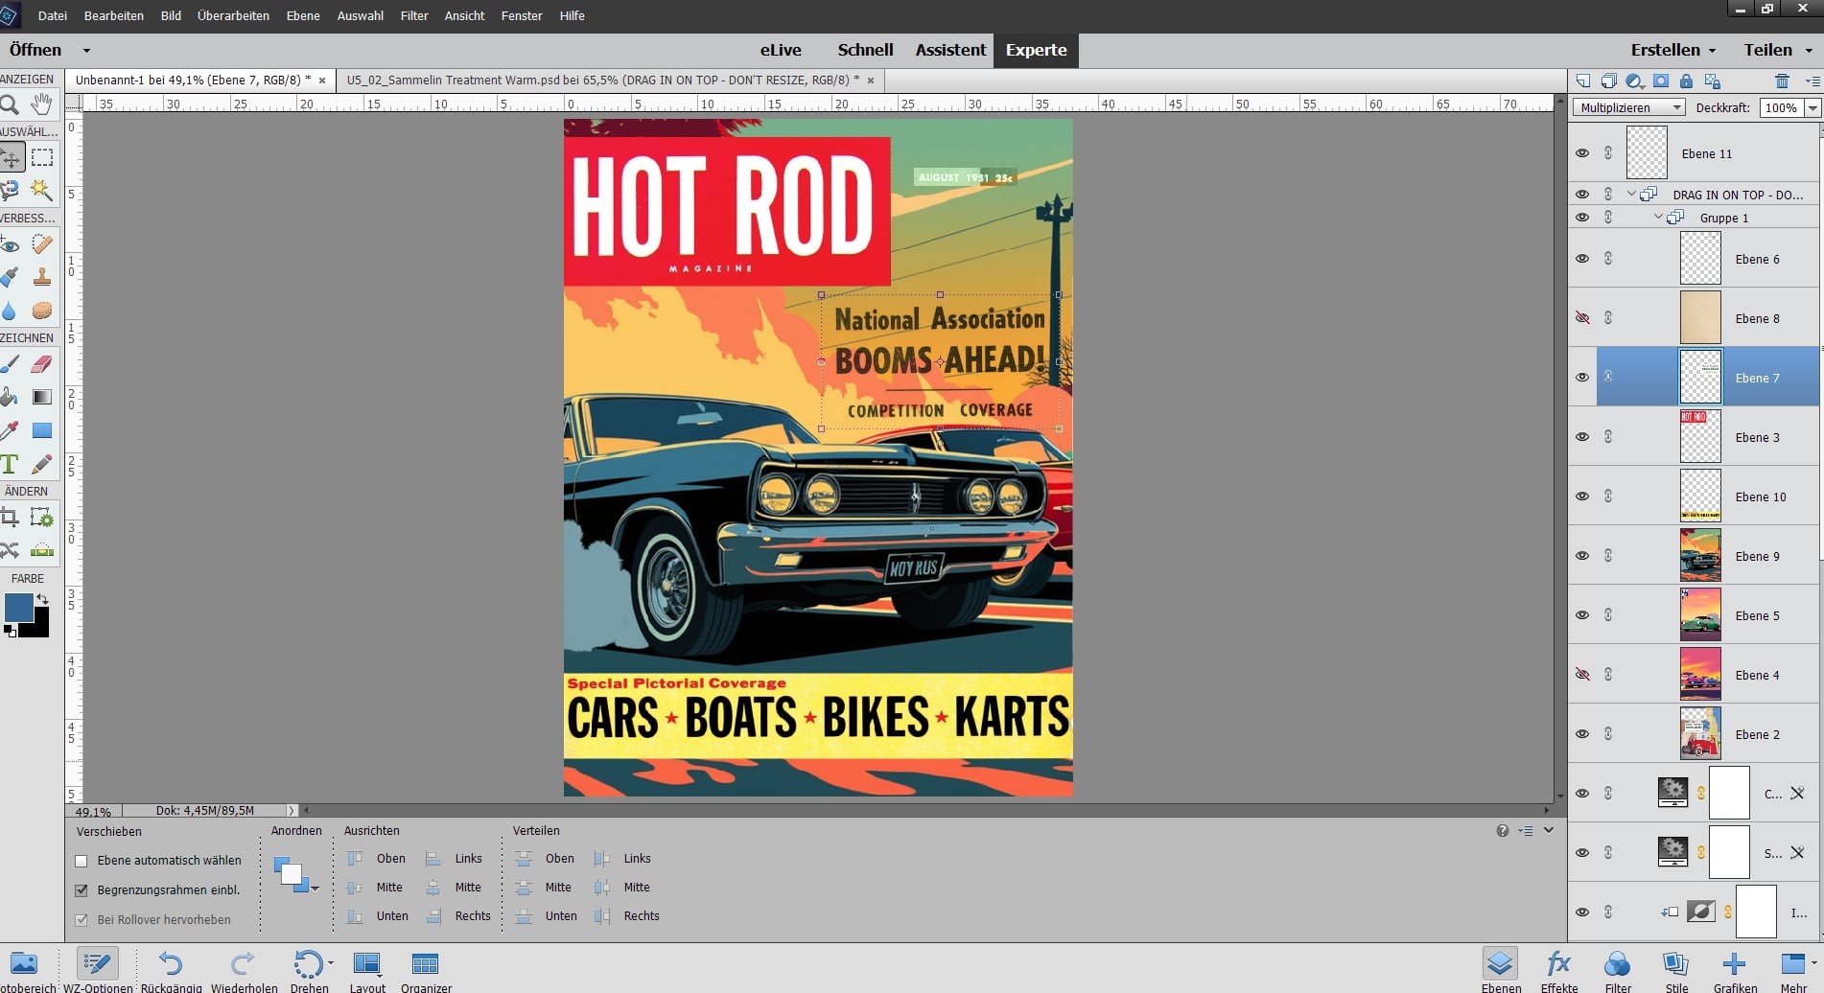1824x993 pixels.
Task: Select the Pencil tool
Action: pyautogui.click(x=41, y=464)
